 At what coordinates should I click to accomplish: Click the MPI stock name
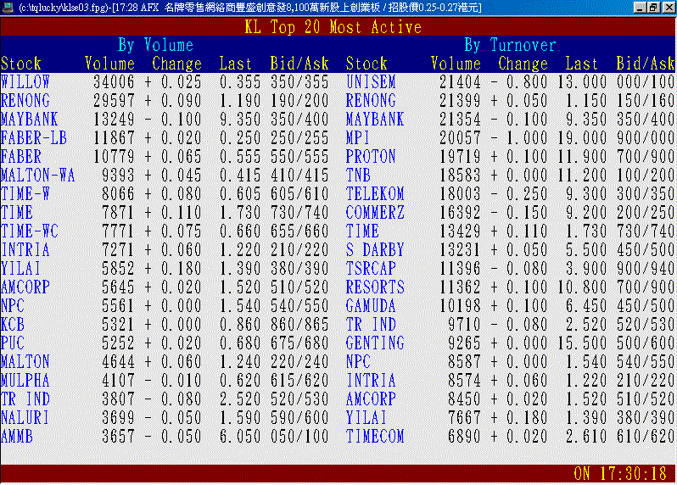click(x=358, y=138)
